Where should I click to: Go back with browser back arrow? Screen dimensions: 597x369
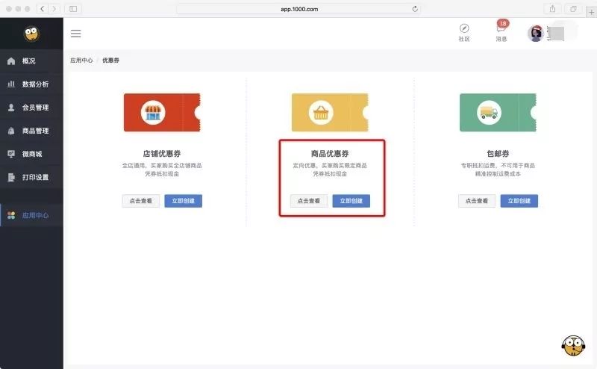[x=43, y=9]
